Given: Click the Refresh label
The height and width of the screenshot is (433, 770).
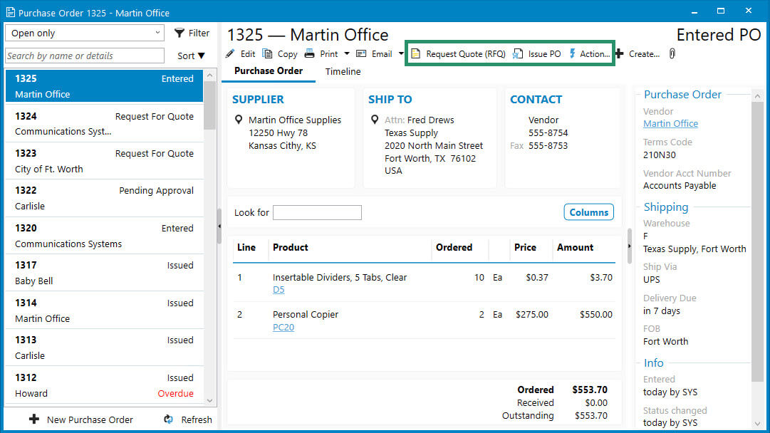Looking at the screenshot, I should point(197,419).
